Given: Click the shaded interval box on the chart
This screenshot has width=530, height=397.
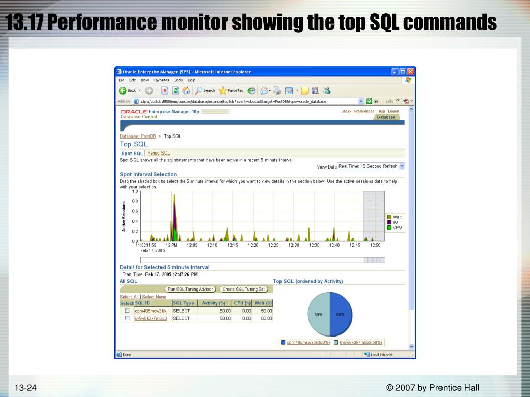Looking at the screenshot, I should pyautogui.click(x=374, y=216).
